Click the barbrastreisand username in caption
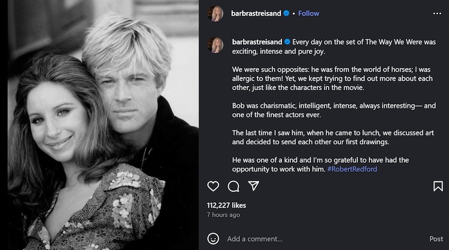The width and height of the screenshot is (449, 250). [257, 42]
